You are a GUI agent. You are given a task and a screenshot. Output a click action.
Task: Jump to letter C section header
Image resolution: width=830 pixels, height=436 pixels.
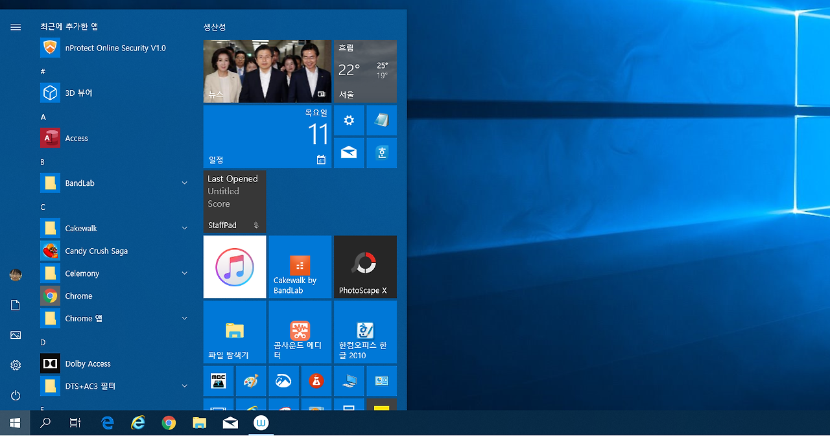click(43, 207)
